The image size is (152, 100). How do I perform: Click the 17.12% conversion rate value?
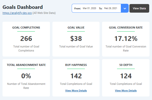pyautogui.click(x=126, y=38)
